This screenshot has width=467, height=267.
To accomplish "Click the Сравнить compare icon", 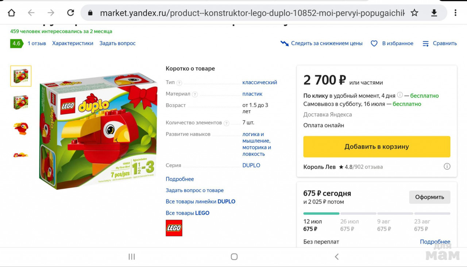I will [x=425, y=43].
